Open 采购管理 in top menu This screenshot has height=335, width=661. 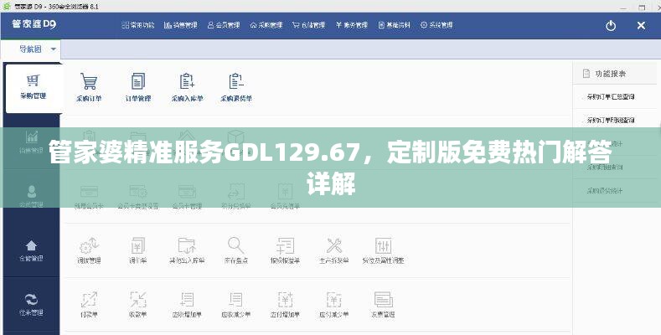[266, 25]
